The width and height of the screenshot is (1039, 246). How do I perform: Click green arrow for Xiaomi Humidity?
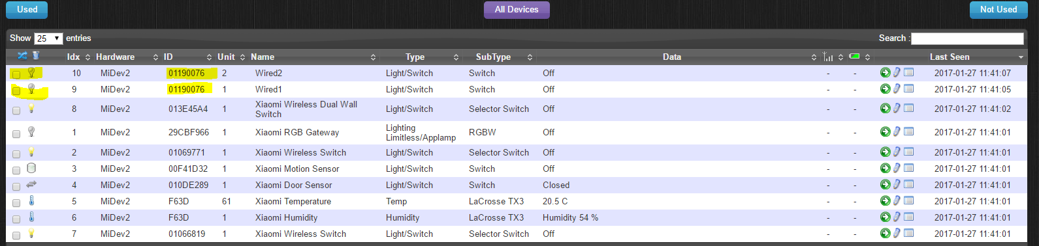(885, 217)
